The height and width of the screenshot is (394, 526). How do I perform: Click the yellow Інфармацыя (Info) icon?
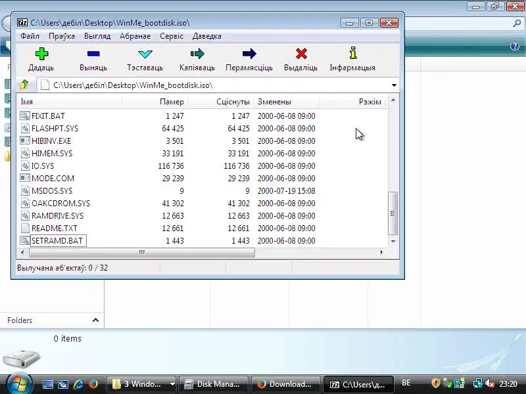[x=353, y=53]
